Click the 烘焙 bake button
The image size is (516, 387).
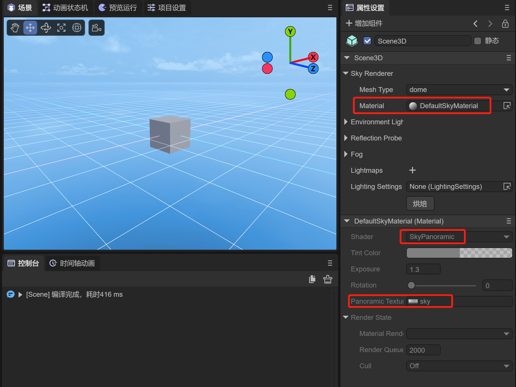point(420,204)
